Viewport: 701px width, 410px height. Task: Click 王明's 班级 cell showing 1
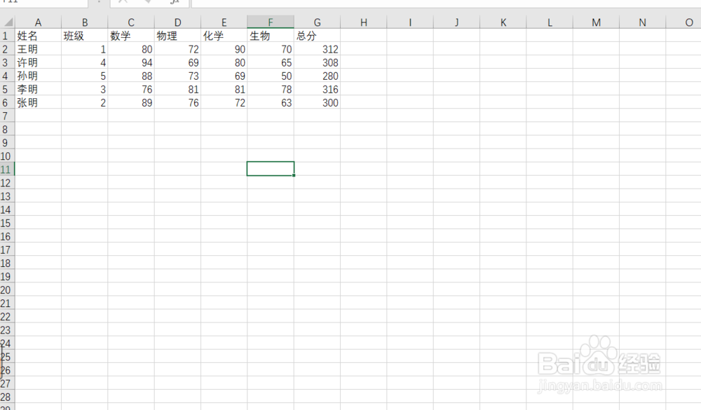[85, 49]
